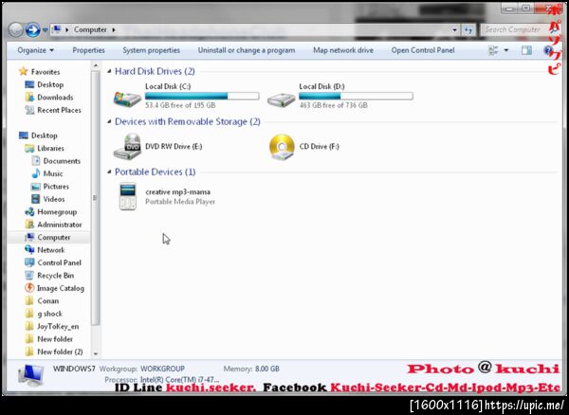Click the Administrator user folder icon
Viewport: 569px width, 415px height.
click(x=29, y=225)
